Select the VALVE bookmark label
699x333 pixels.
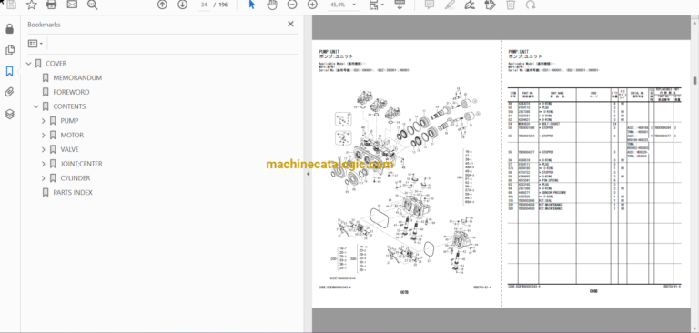[x=69, y=149]
